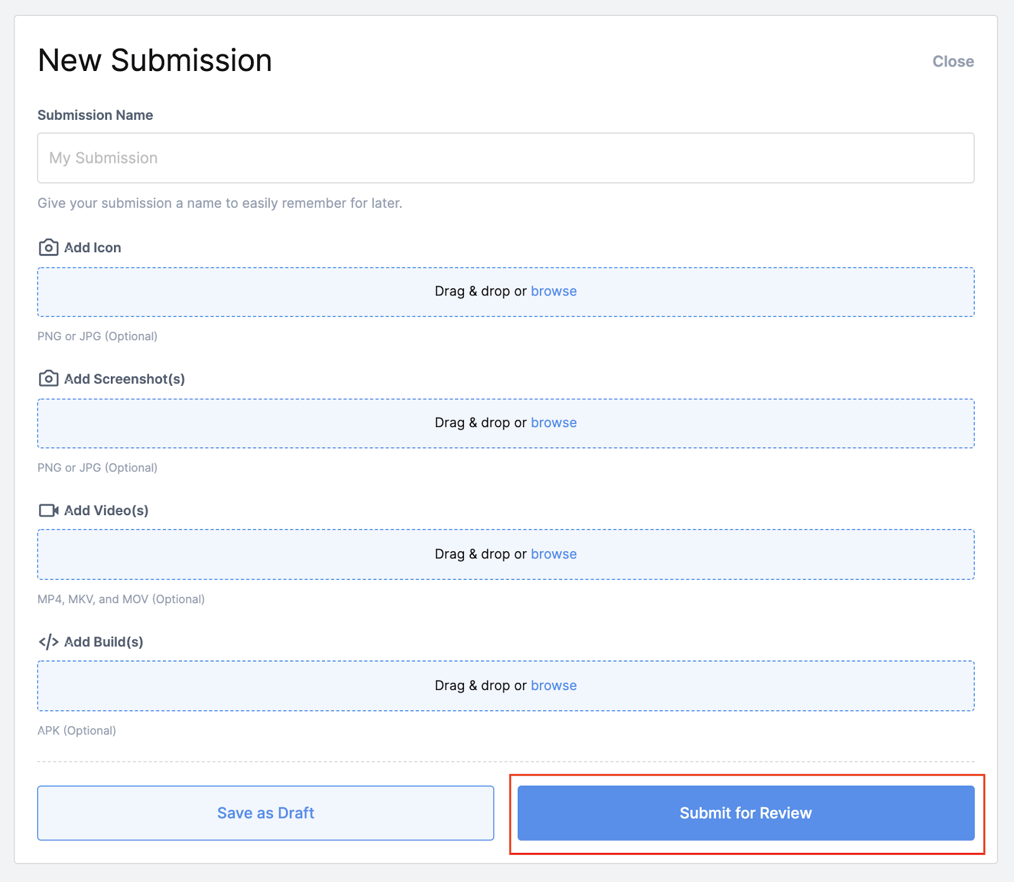Click 'Drag & drop' text in the Video(s) zone
This screenshot has width=1014, height=882.
click(x=472, y=554)
